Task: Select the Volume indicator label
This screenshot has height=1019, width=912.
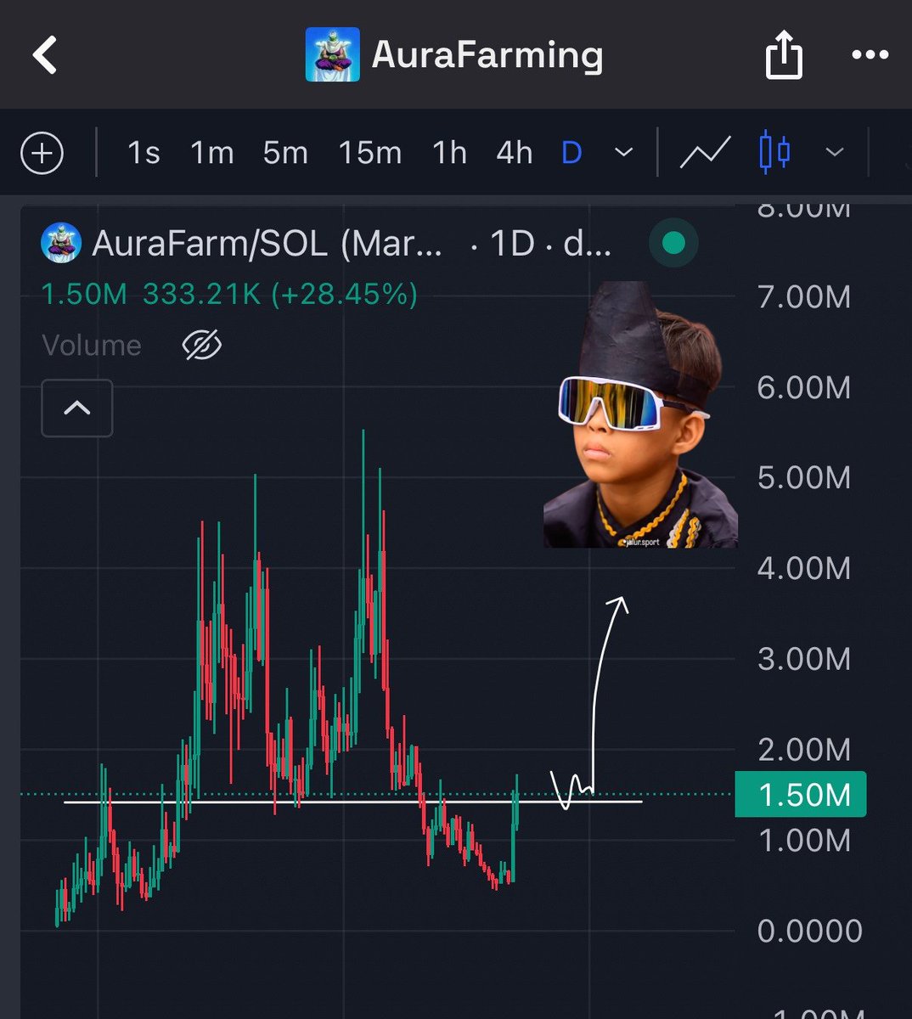Action: pos(92,346)
